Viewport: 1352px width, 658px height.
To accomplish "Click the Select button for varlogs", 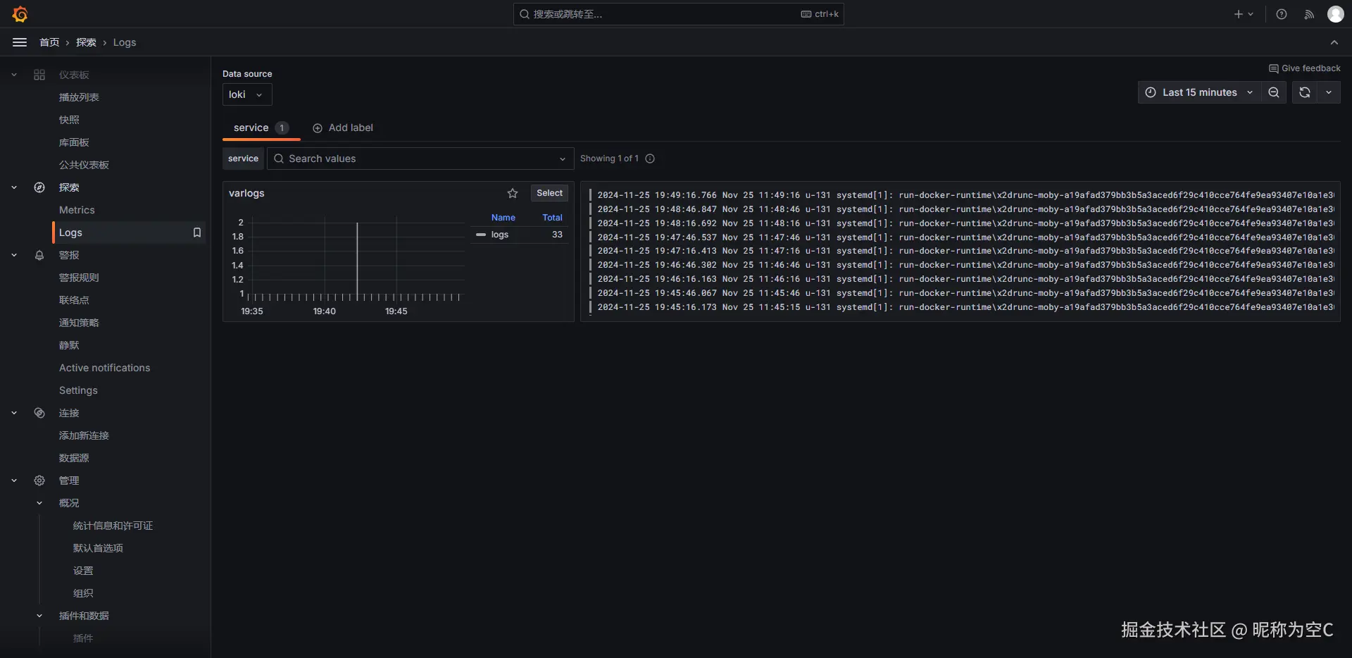I will [549, 193].
